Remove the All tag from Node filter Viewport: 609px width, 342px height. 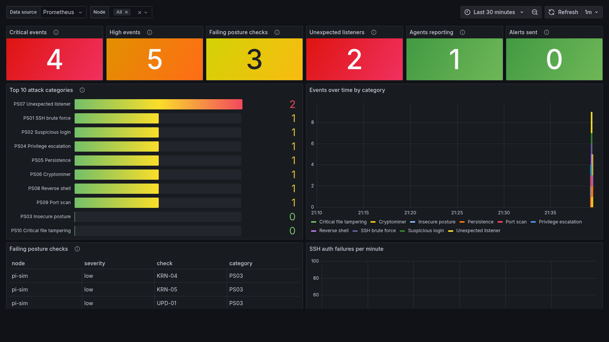126,12
